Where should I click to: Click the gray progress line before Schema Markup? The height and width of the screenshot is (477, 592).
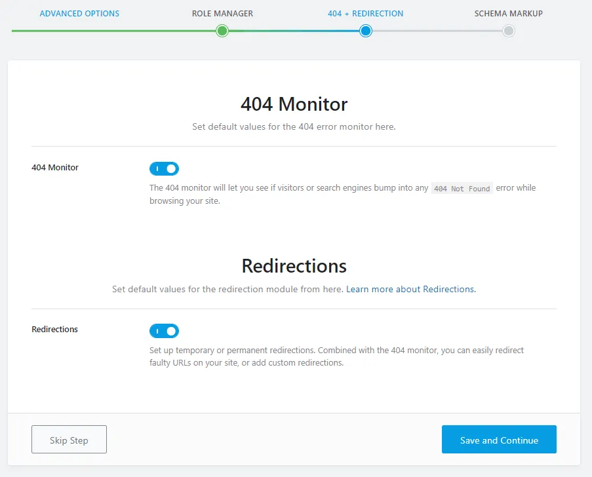coord(436,31)
